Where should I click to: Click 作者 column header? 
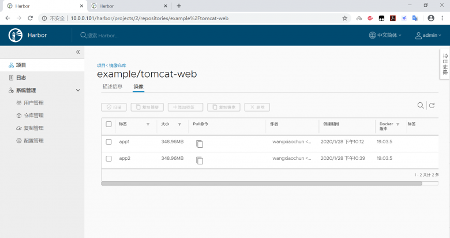point(274,124)
